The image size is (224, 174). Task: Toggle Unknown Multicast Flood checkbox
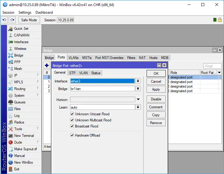point(72,120)
